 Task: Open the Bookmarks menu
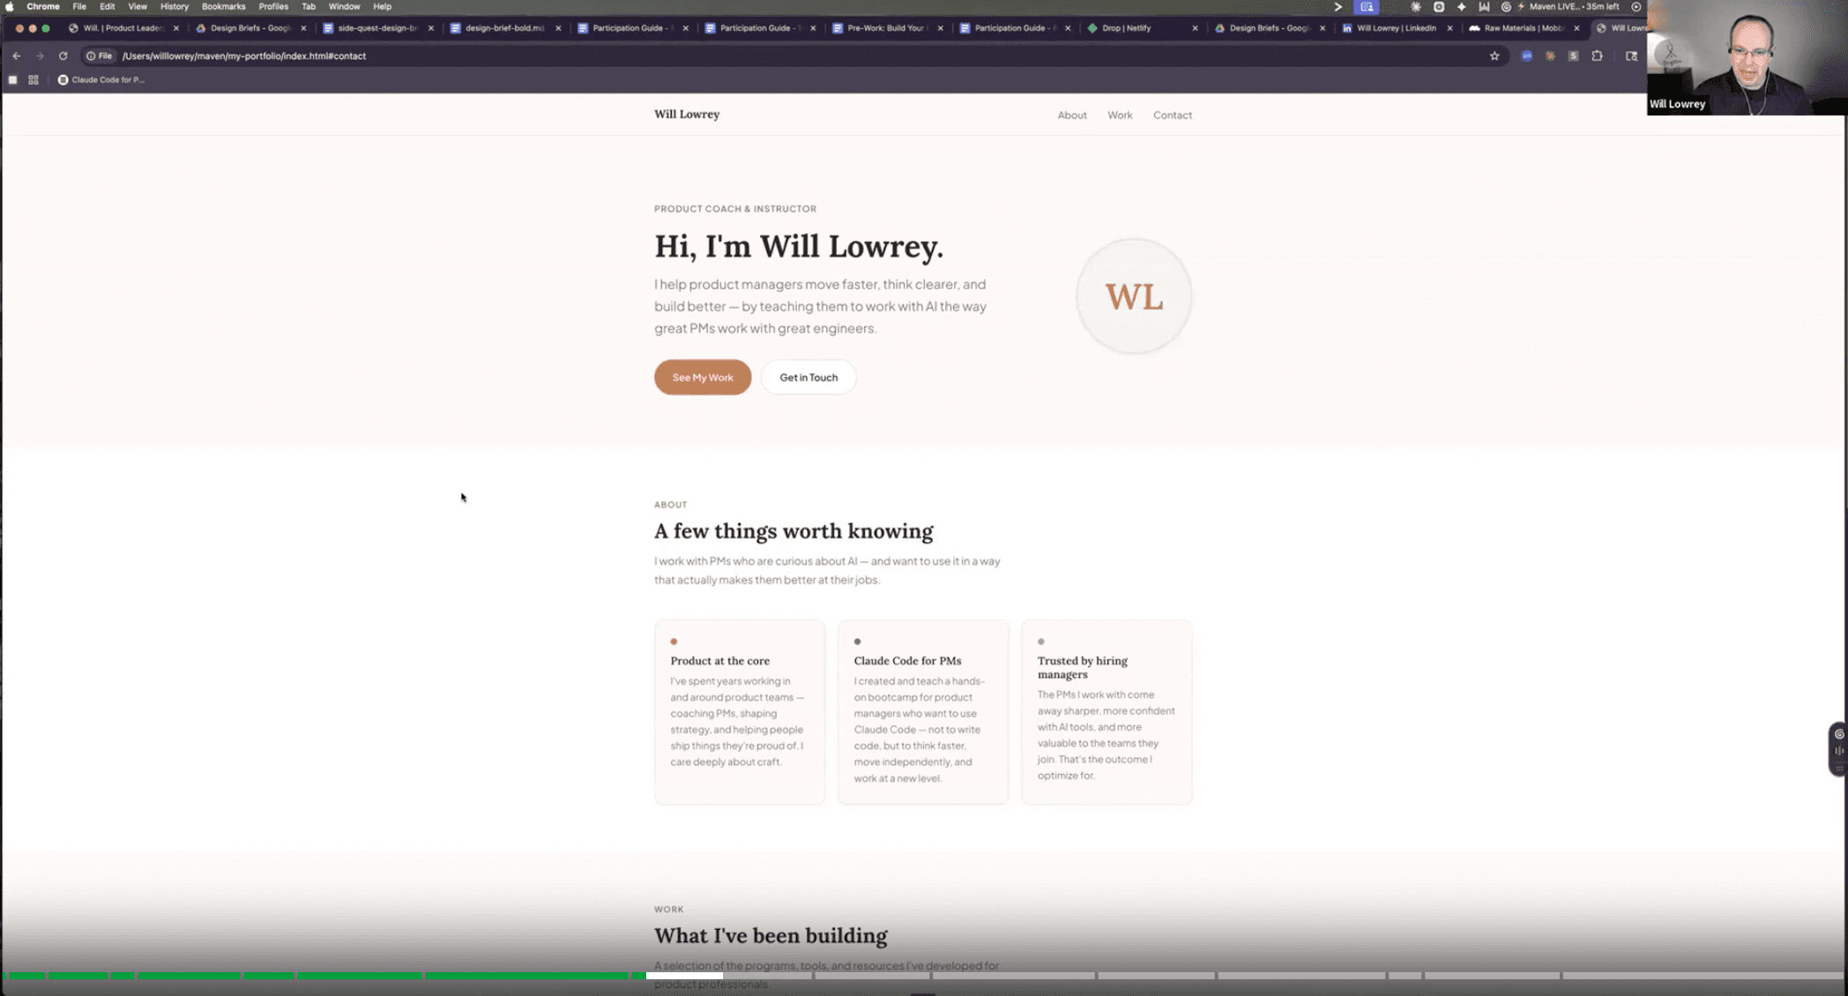tap(223, 6)
